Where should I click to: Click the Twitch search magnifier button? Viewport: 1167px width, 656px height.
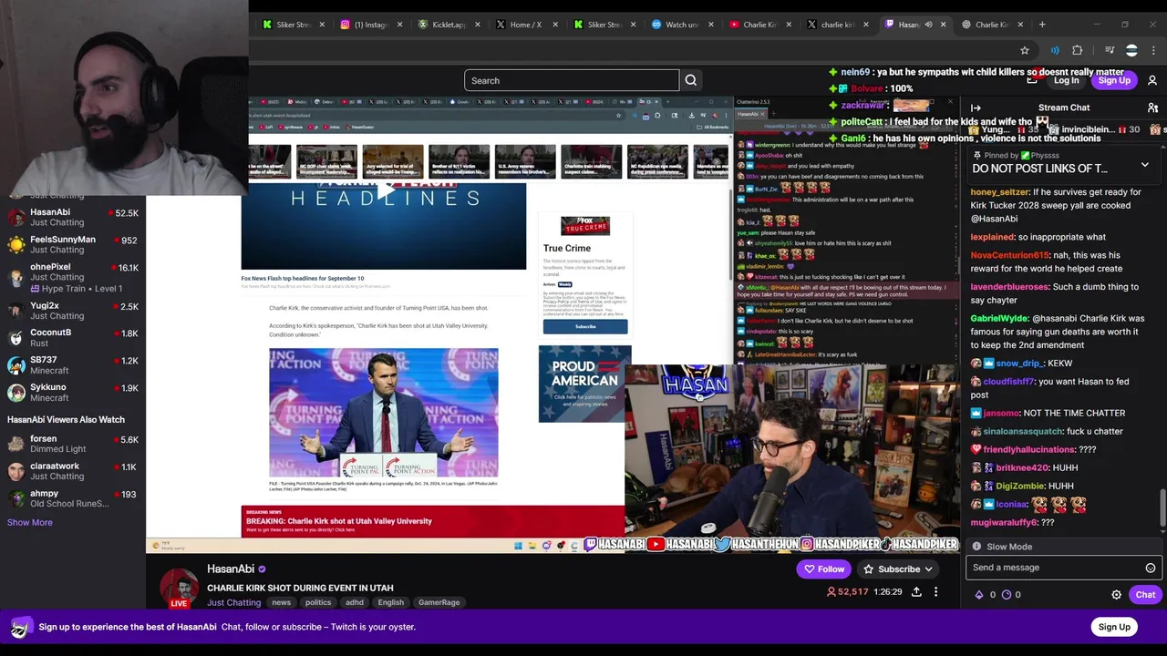coord(691,80)
